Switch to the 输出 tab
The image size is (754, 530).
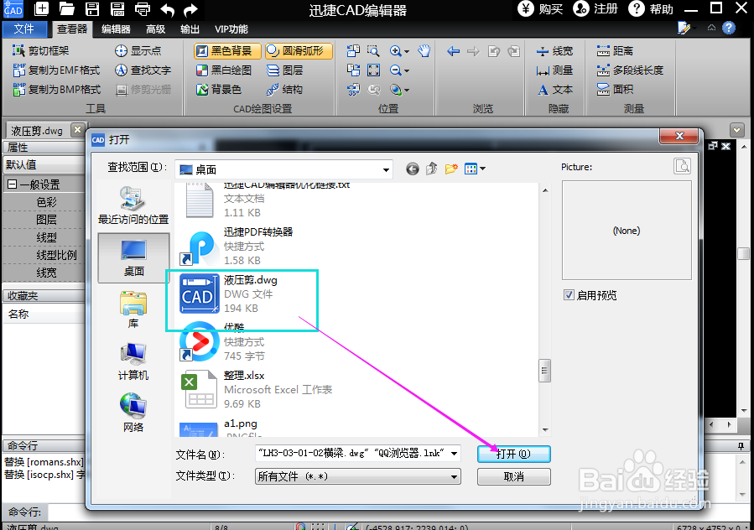coord(190,29)
